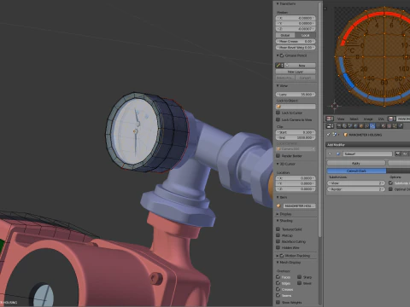Open Select menu in UV editor header
410x307 pixels.
354,119
